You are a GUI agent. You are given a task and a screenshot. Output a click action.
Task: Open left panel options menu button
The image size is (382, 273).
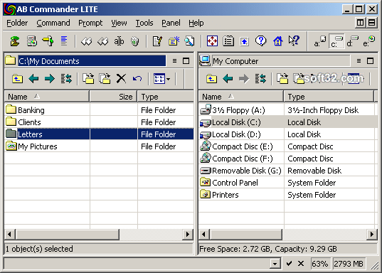tap(174, 61)
